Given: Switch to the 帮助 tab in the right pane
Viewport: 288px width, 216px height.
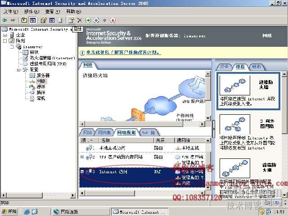Looking at the screenshot, I should 256,67.
